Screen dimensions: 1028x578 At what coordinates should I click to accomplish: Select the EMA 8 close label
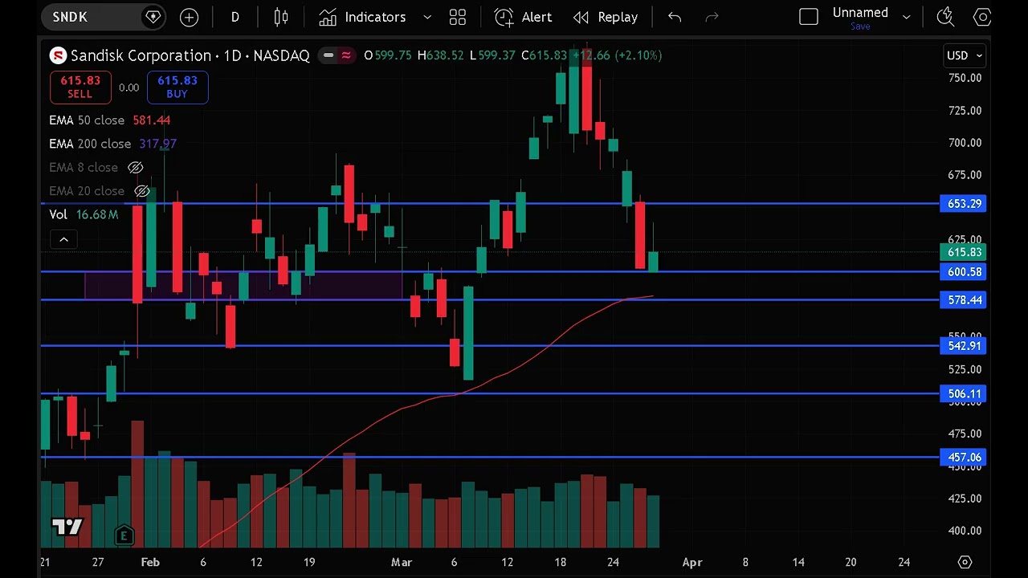point(84,167)
